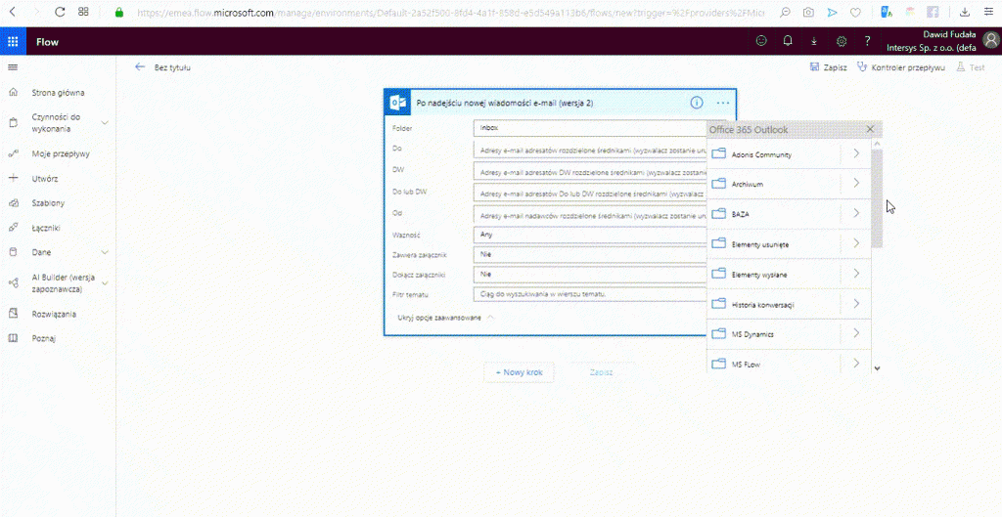1002x517 pixels.
Task: Open the help question mark icon
Action: [x=867, y=41]
